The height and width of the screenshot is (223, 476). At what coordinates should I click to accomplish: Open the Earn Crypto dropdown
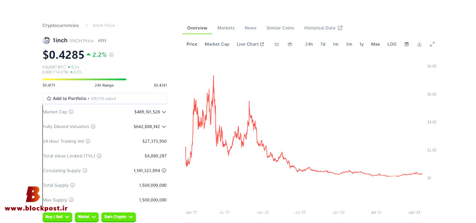119,217
